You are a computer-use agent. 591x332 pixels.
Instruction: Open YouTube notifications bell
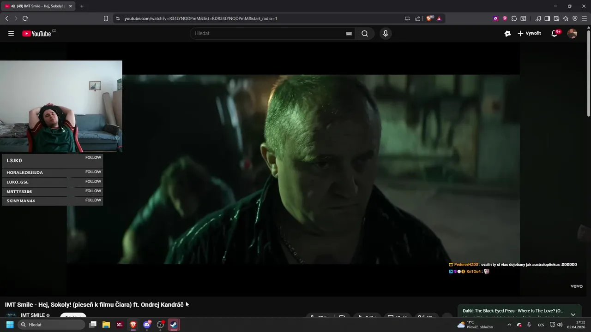555,34
